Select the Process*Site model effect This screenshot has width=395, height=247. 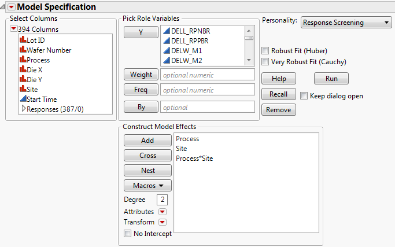point(194,158)
